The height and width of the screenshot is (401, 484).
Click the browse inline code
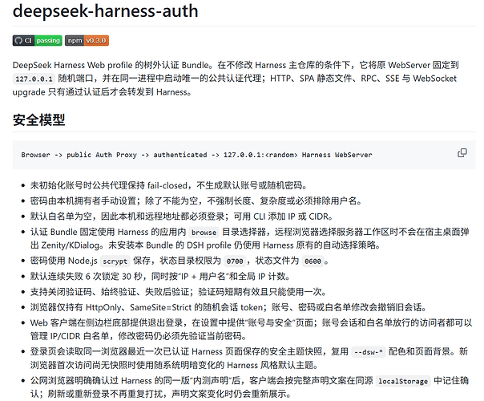204,233
